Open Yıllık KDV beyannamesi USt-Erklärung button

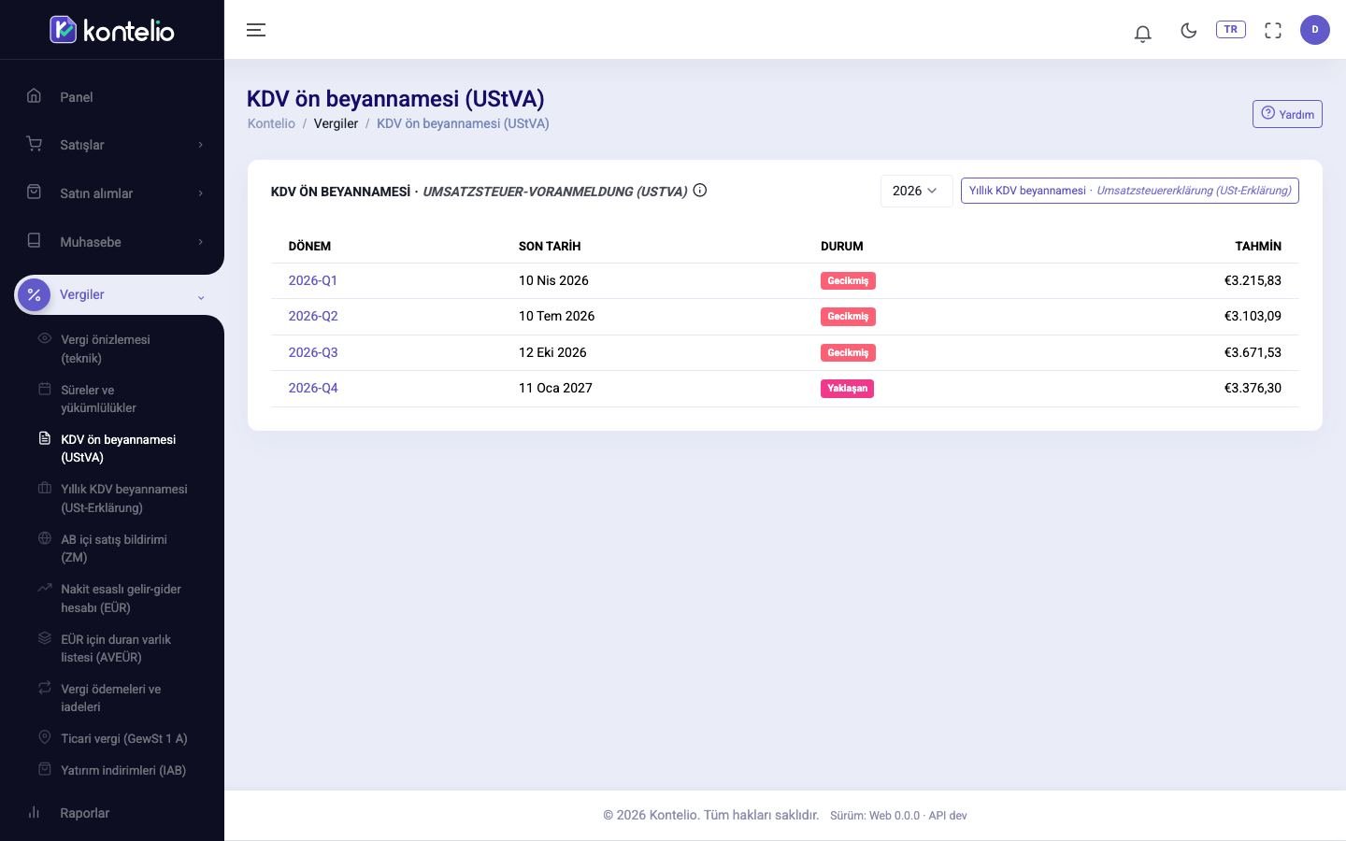[1129, 191]
